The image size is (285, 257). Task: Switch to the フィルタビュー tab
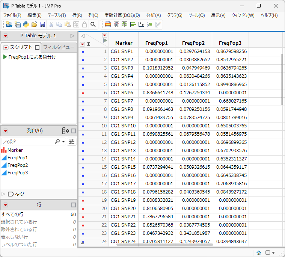coord(59,47)
